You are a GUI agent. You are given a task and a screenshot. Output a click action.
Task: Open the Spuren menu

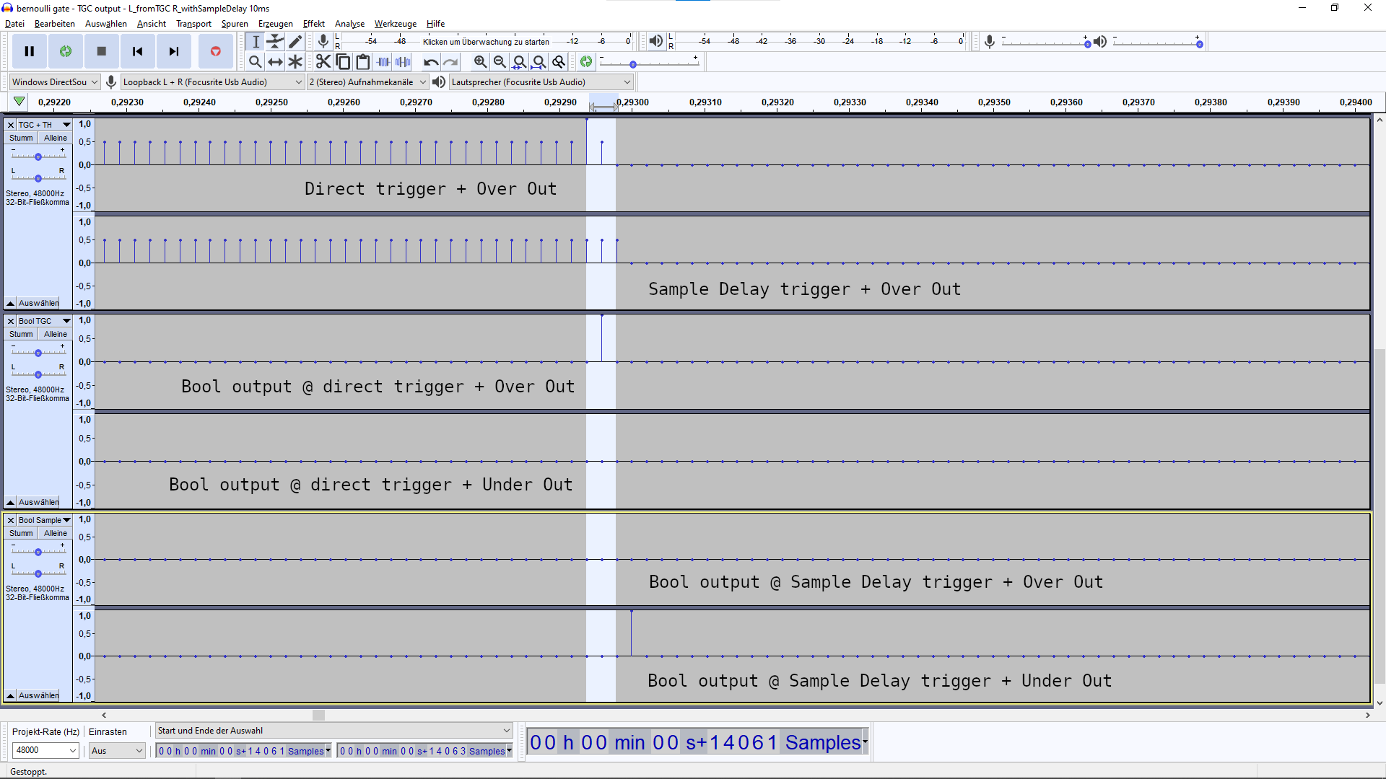coord(235,24)
